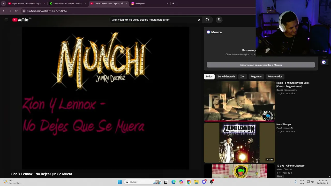The image size is (331, 186).
Task: Visit the Alberto Closques channel link
Action: click(x=284, y=169)
